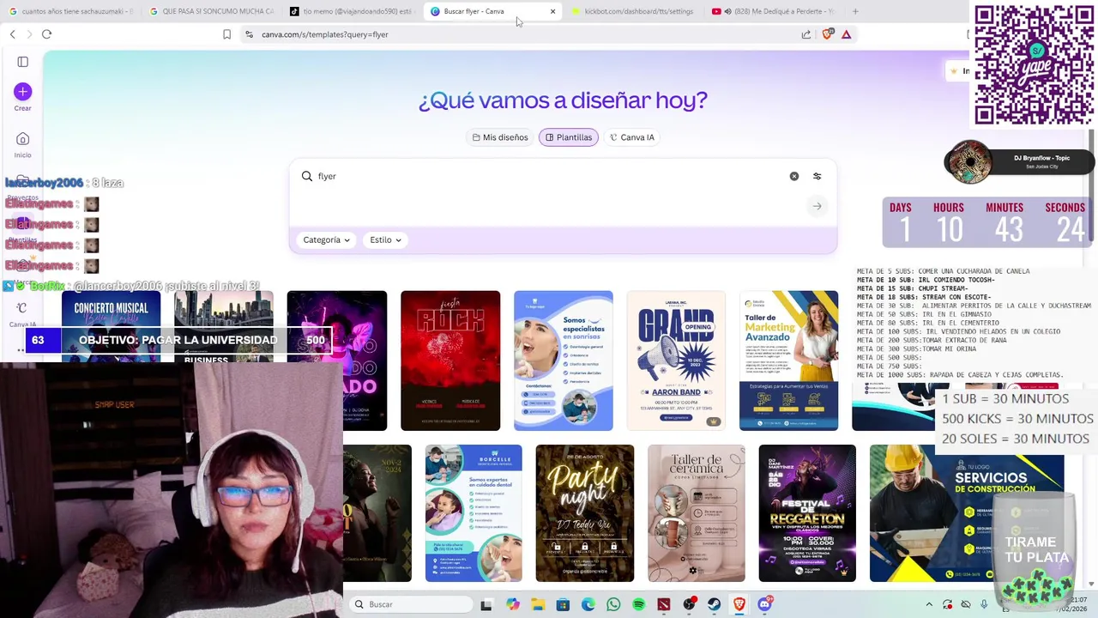The width and height of the screenshot is (1098, 618).
Task: Open Canva IA in the sidebar
Action: click(23, 312)
